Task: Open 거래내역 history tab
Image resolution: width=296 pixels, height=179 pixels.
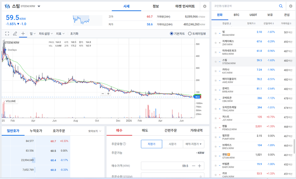Action: [196, 130]
